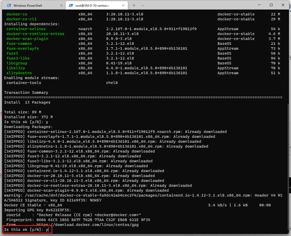291x236 pixels.
Task: Minimize the terminal window
Action: (x=260, y=5)
